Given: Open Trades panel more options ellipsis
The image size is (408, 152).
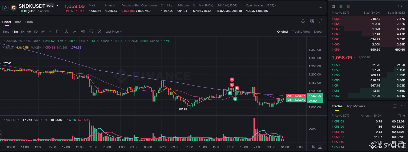Looking at the screenshot, I should [x=403, y=106].
